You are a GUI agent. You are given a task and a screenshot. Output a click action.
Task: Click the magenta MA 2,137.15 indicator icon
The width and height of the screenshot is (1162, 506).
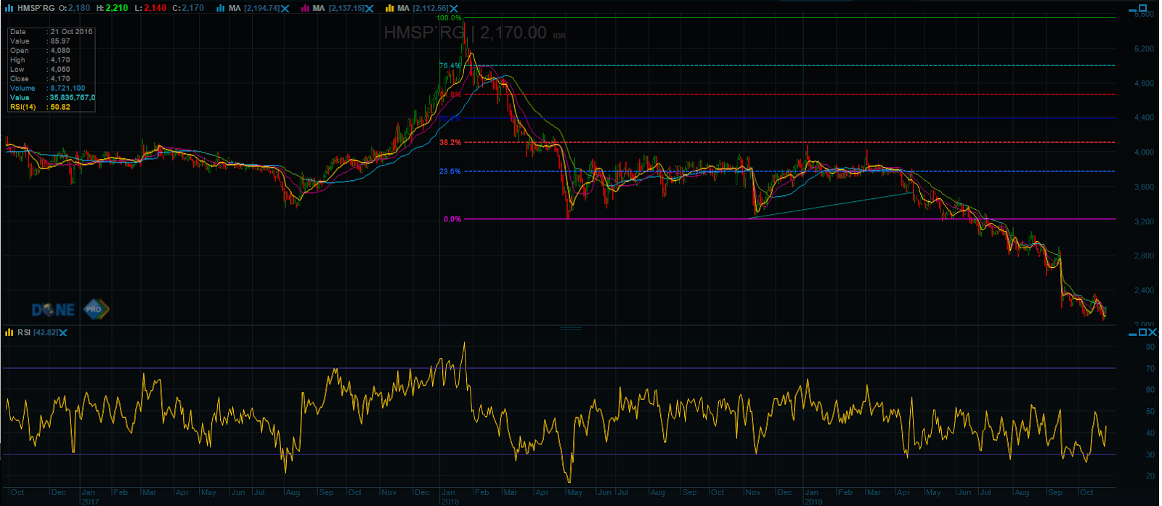coord(306,8)
